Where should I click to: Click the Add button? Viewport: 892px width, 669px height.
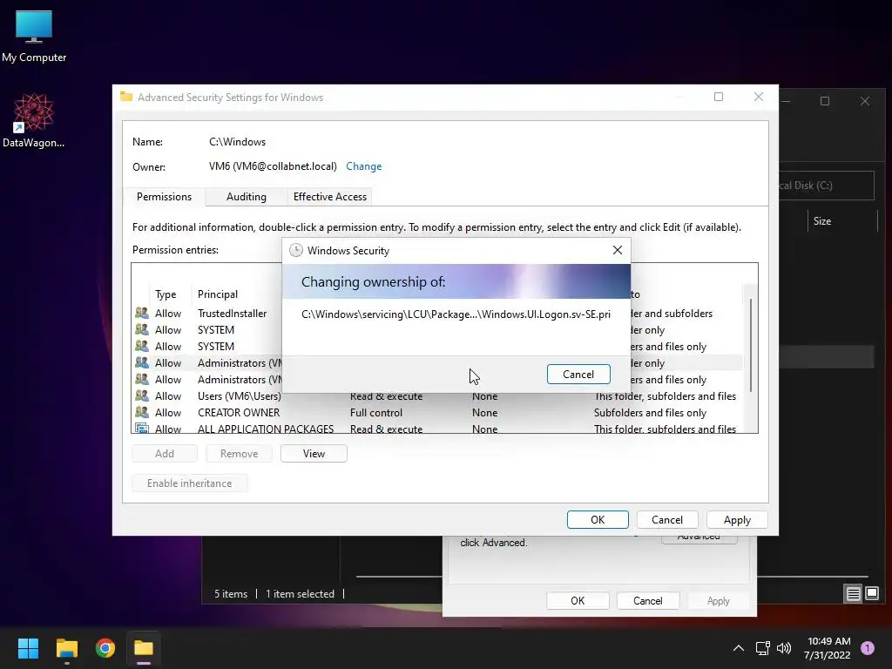165,453
